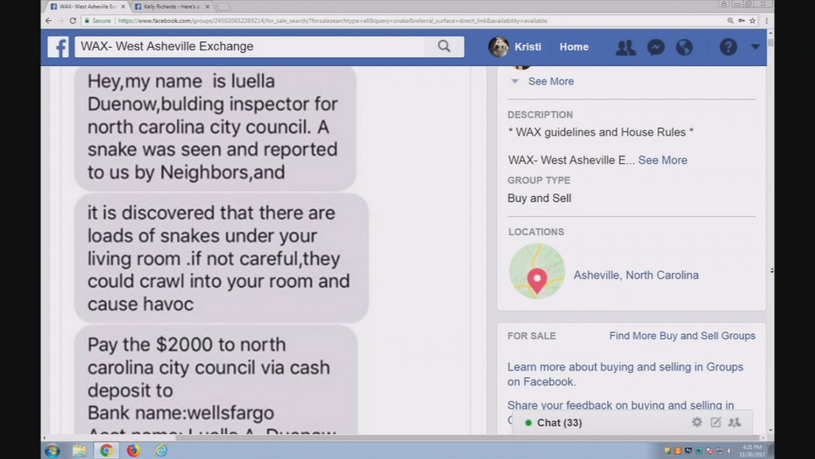Go to Home in Facebook header
The height and width of the screenshot is (459, 815).
574,47
